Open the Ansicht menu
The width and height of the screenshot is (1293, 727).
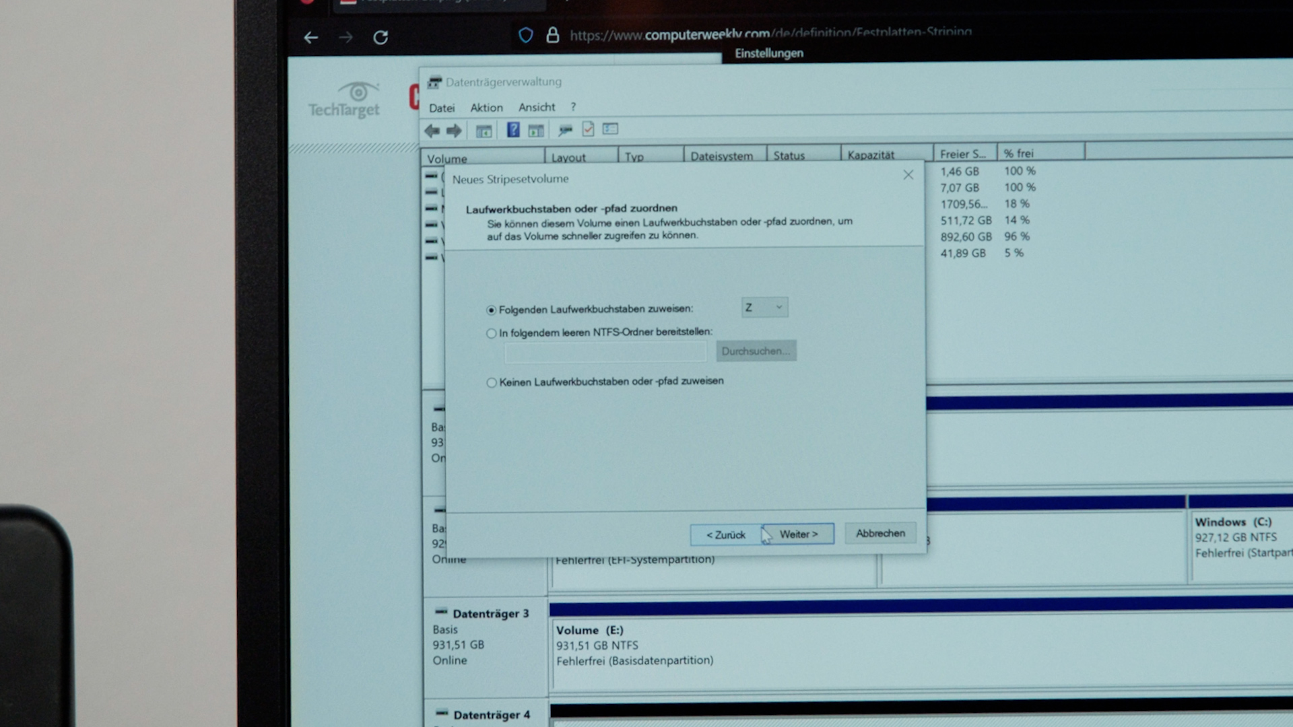[537, 107]
